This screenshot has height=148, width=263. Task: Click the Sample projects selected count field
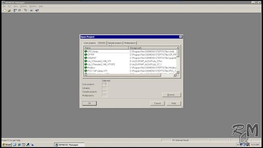click(104, 92)
